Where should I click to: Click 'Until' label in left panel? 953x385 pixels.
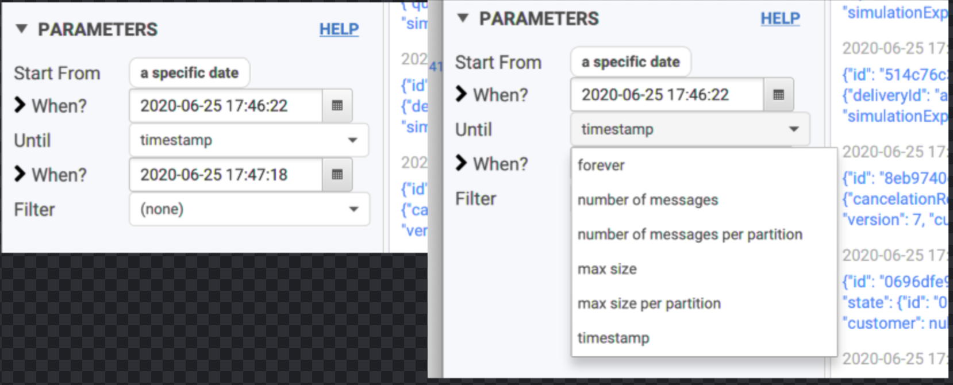click(32, 140)
